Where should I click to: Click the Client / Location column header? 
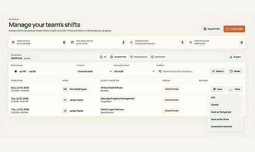(110, 81)
